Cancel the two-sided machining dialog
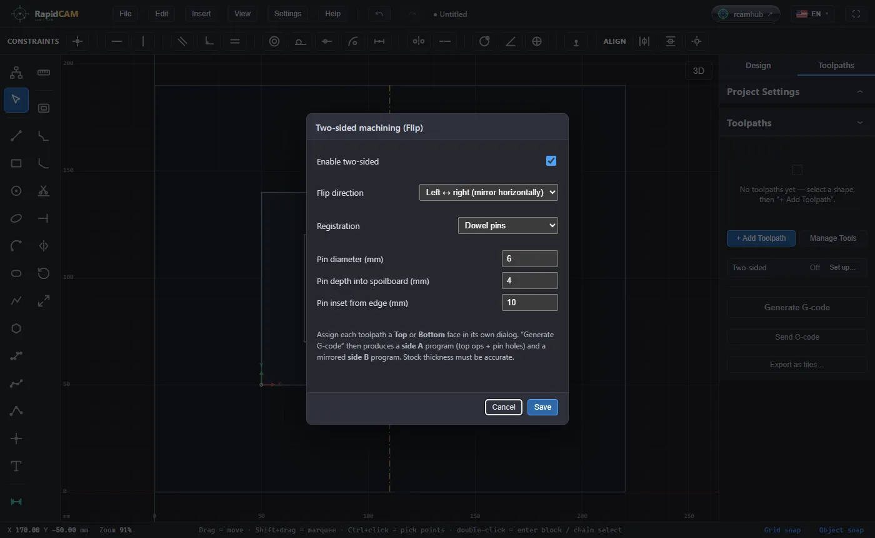 504,407
